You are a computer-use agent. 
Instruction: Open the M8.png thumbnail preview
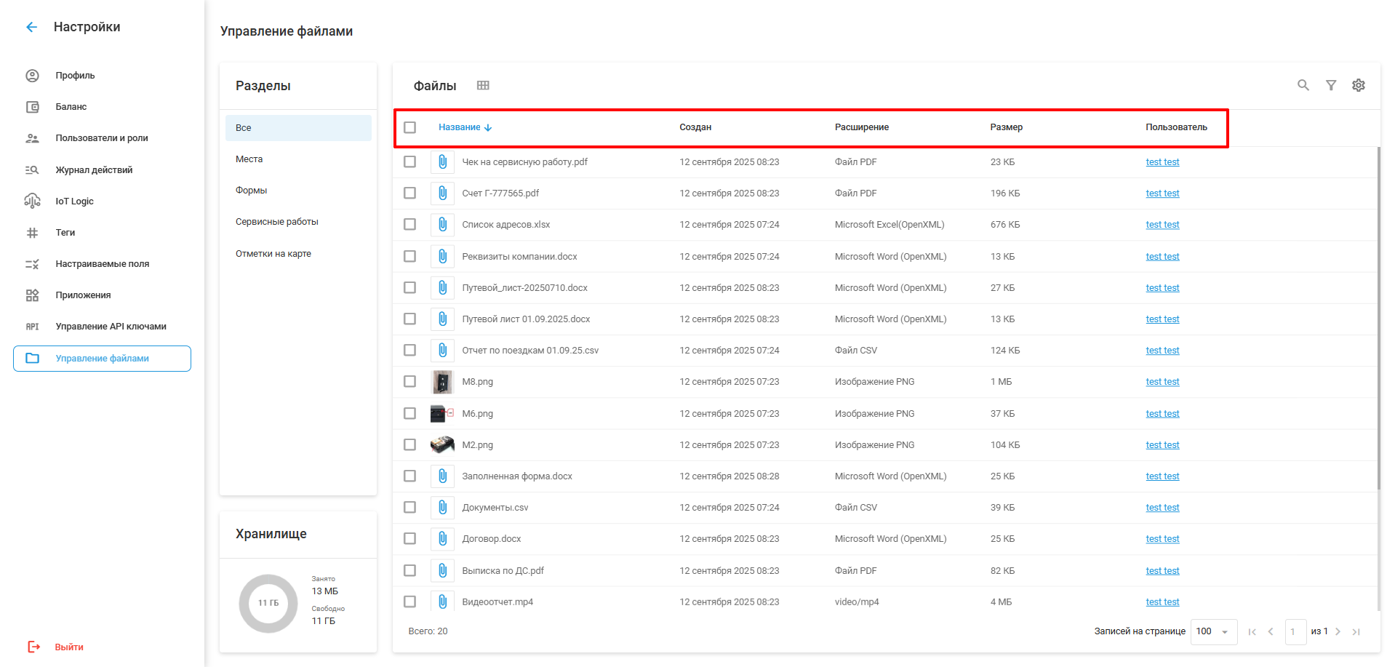tap(442, 382)
